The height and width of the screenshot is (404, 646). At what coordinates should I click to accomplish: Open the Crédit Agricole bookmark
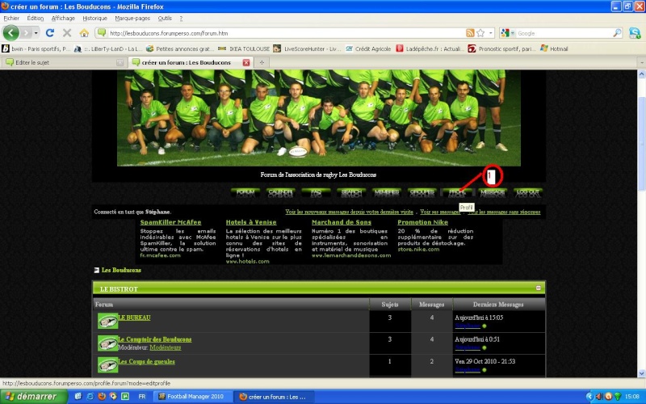368,48
